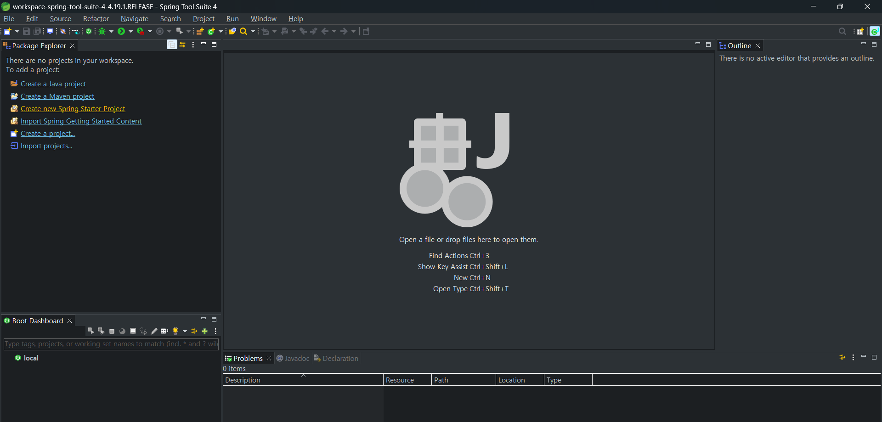This screenshot has height=422, width=882.
Task: Click the grey Stop/Relaunch circle icon
Action: click(160, 31)
